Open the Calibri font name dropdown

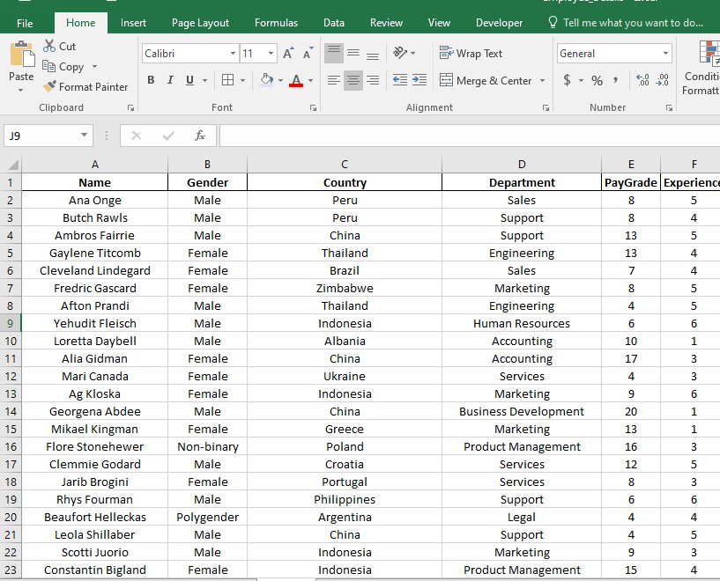tap(232, 54)
